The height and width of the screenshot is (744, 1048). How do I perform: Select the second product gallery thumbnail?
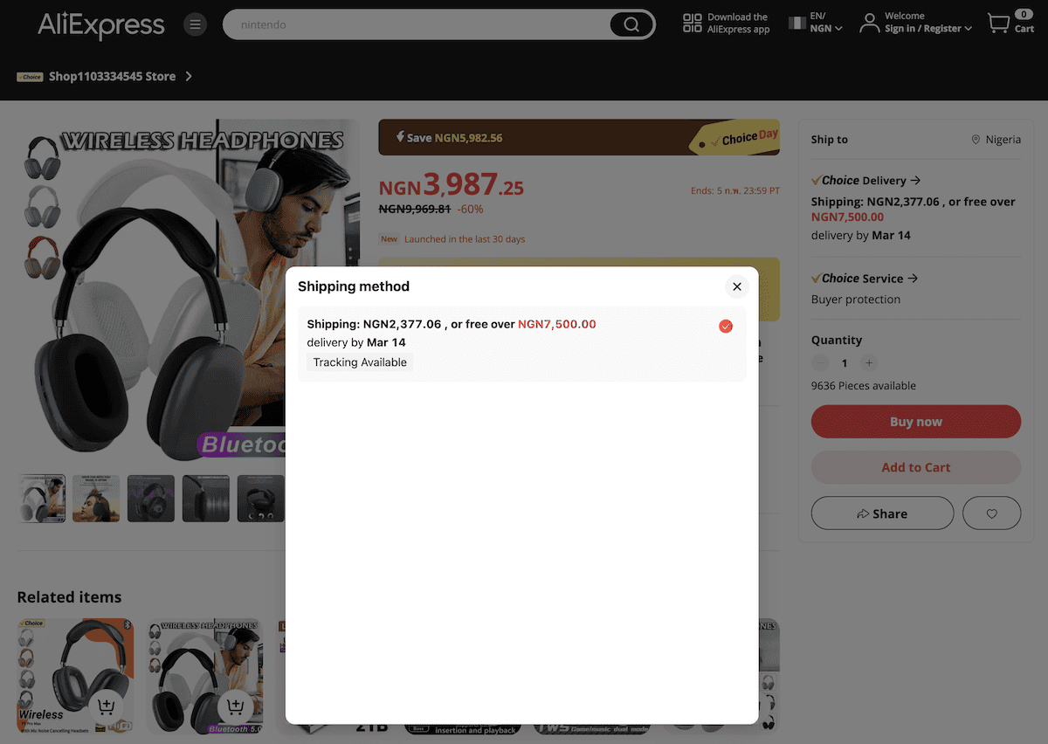(x=96, y=498)
